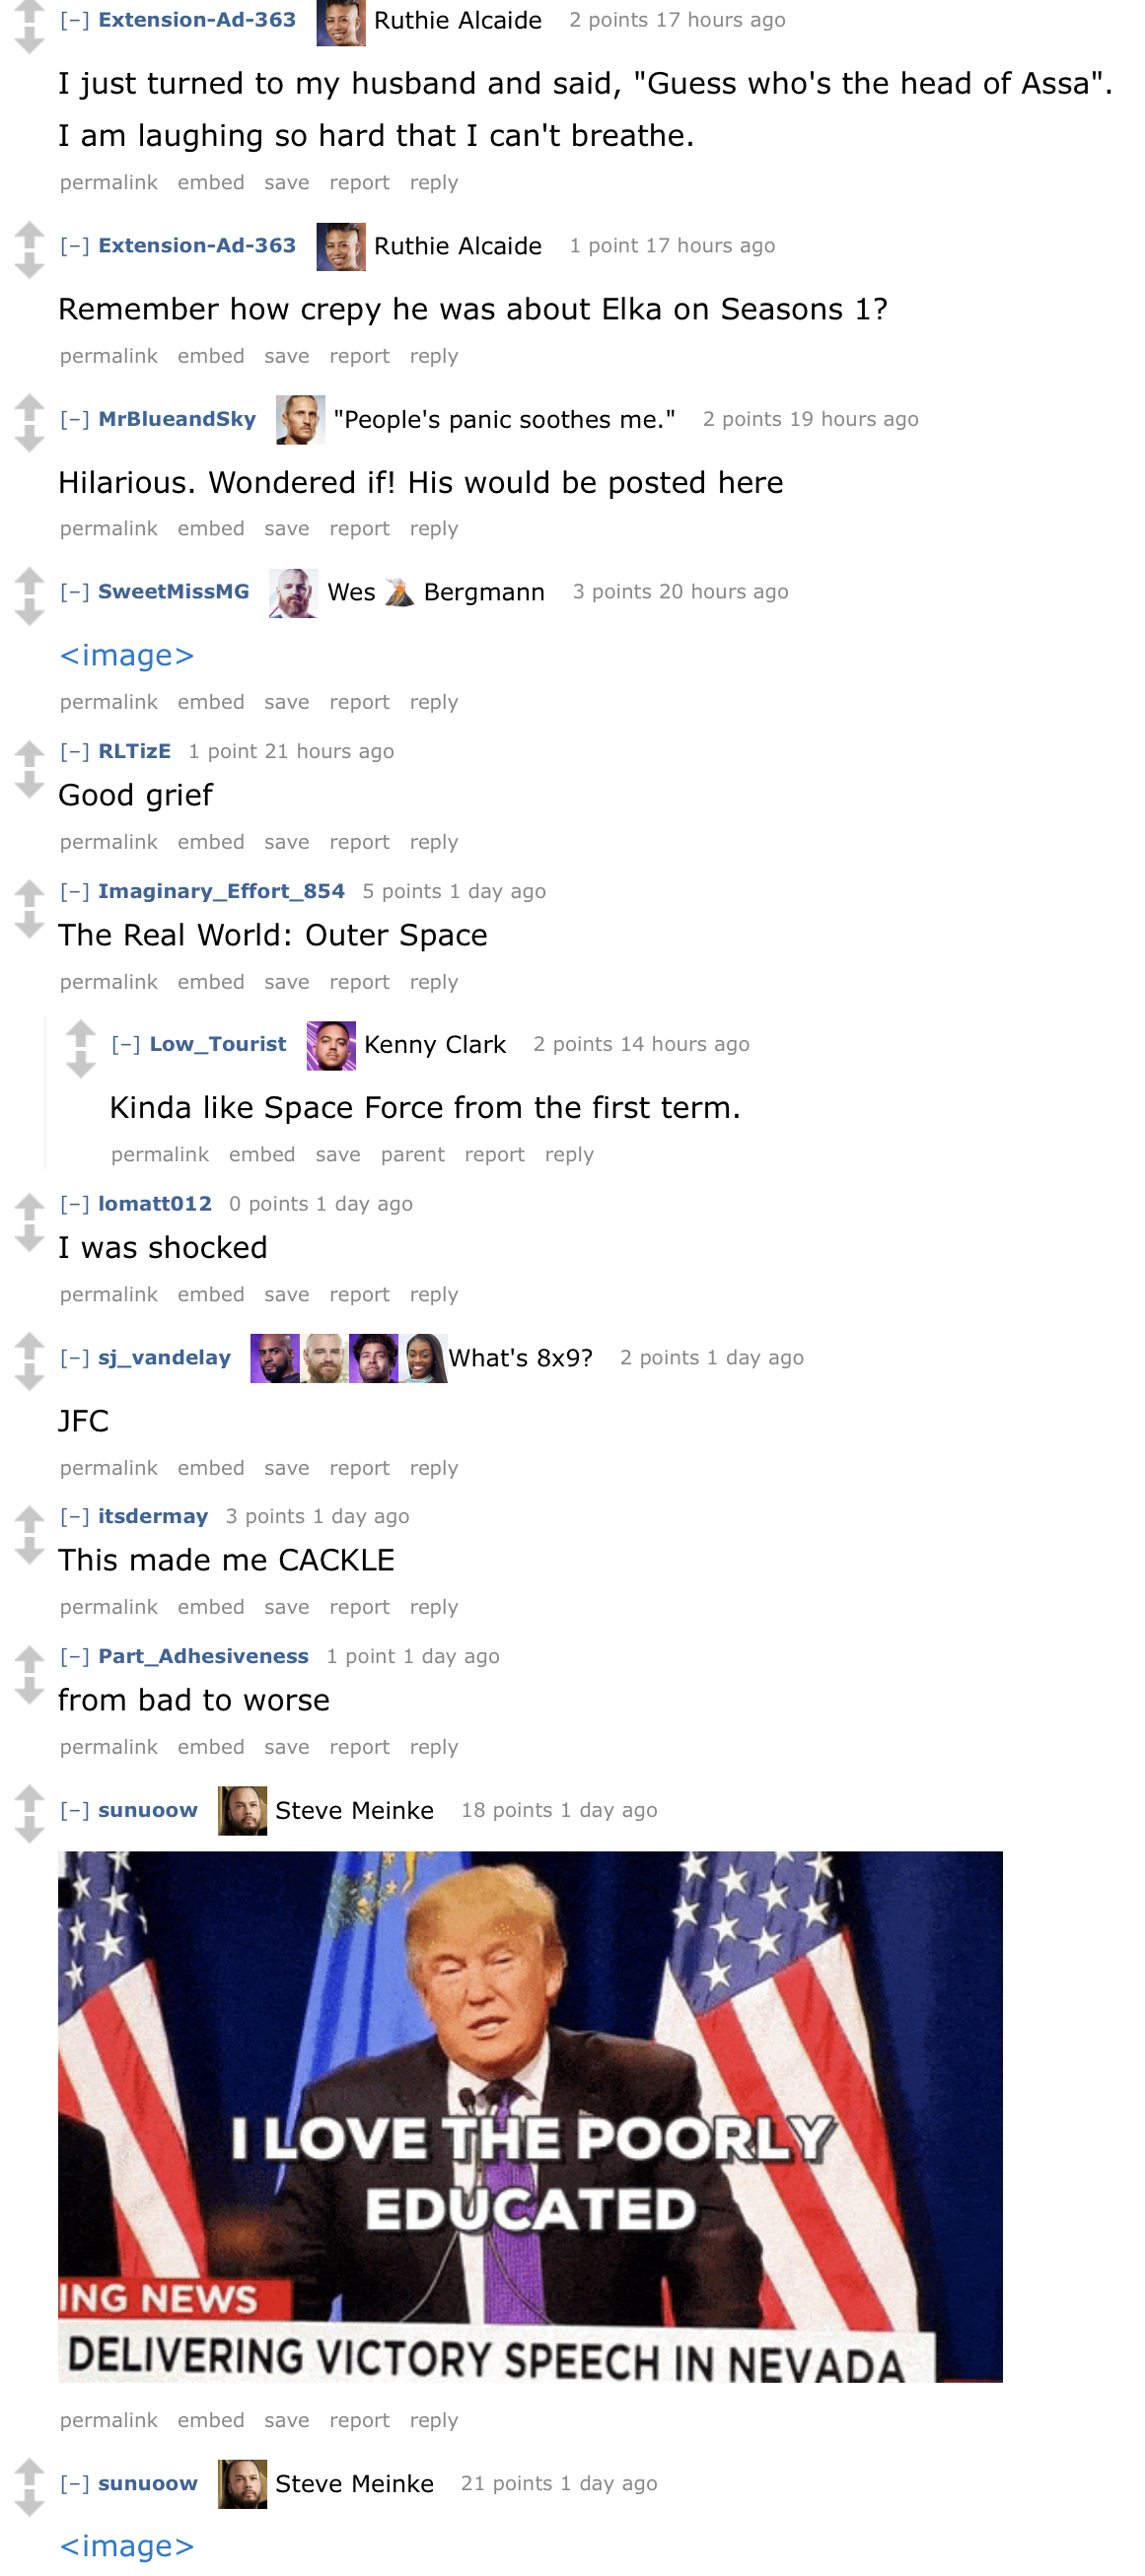Viewport: 1145px width, 2576px height.
Task: Report the I was shocked comment
Action: [359, 1294]
